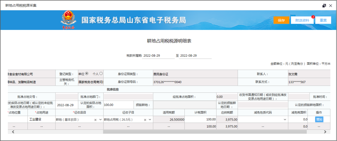Click the tax emblem logo in banner
Screen dimensions: 337x141
click(68, 20)
